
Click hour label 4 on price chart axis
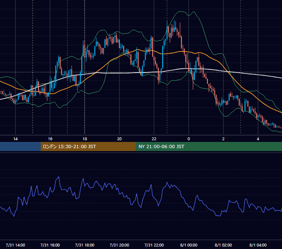(x=258, y=139)
